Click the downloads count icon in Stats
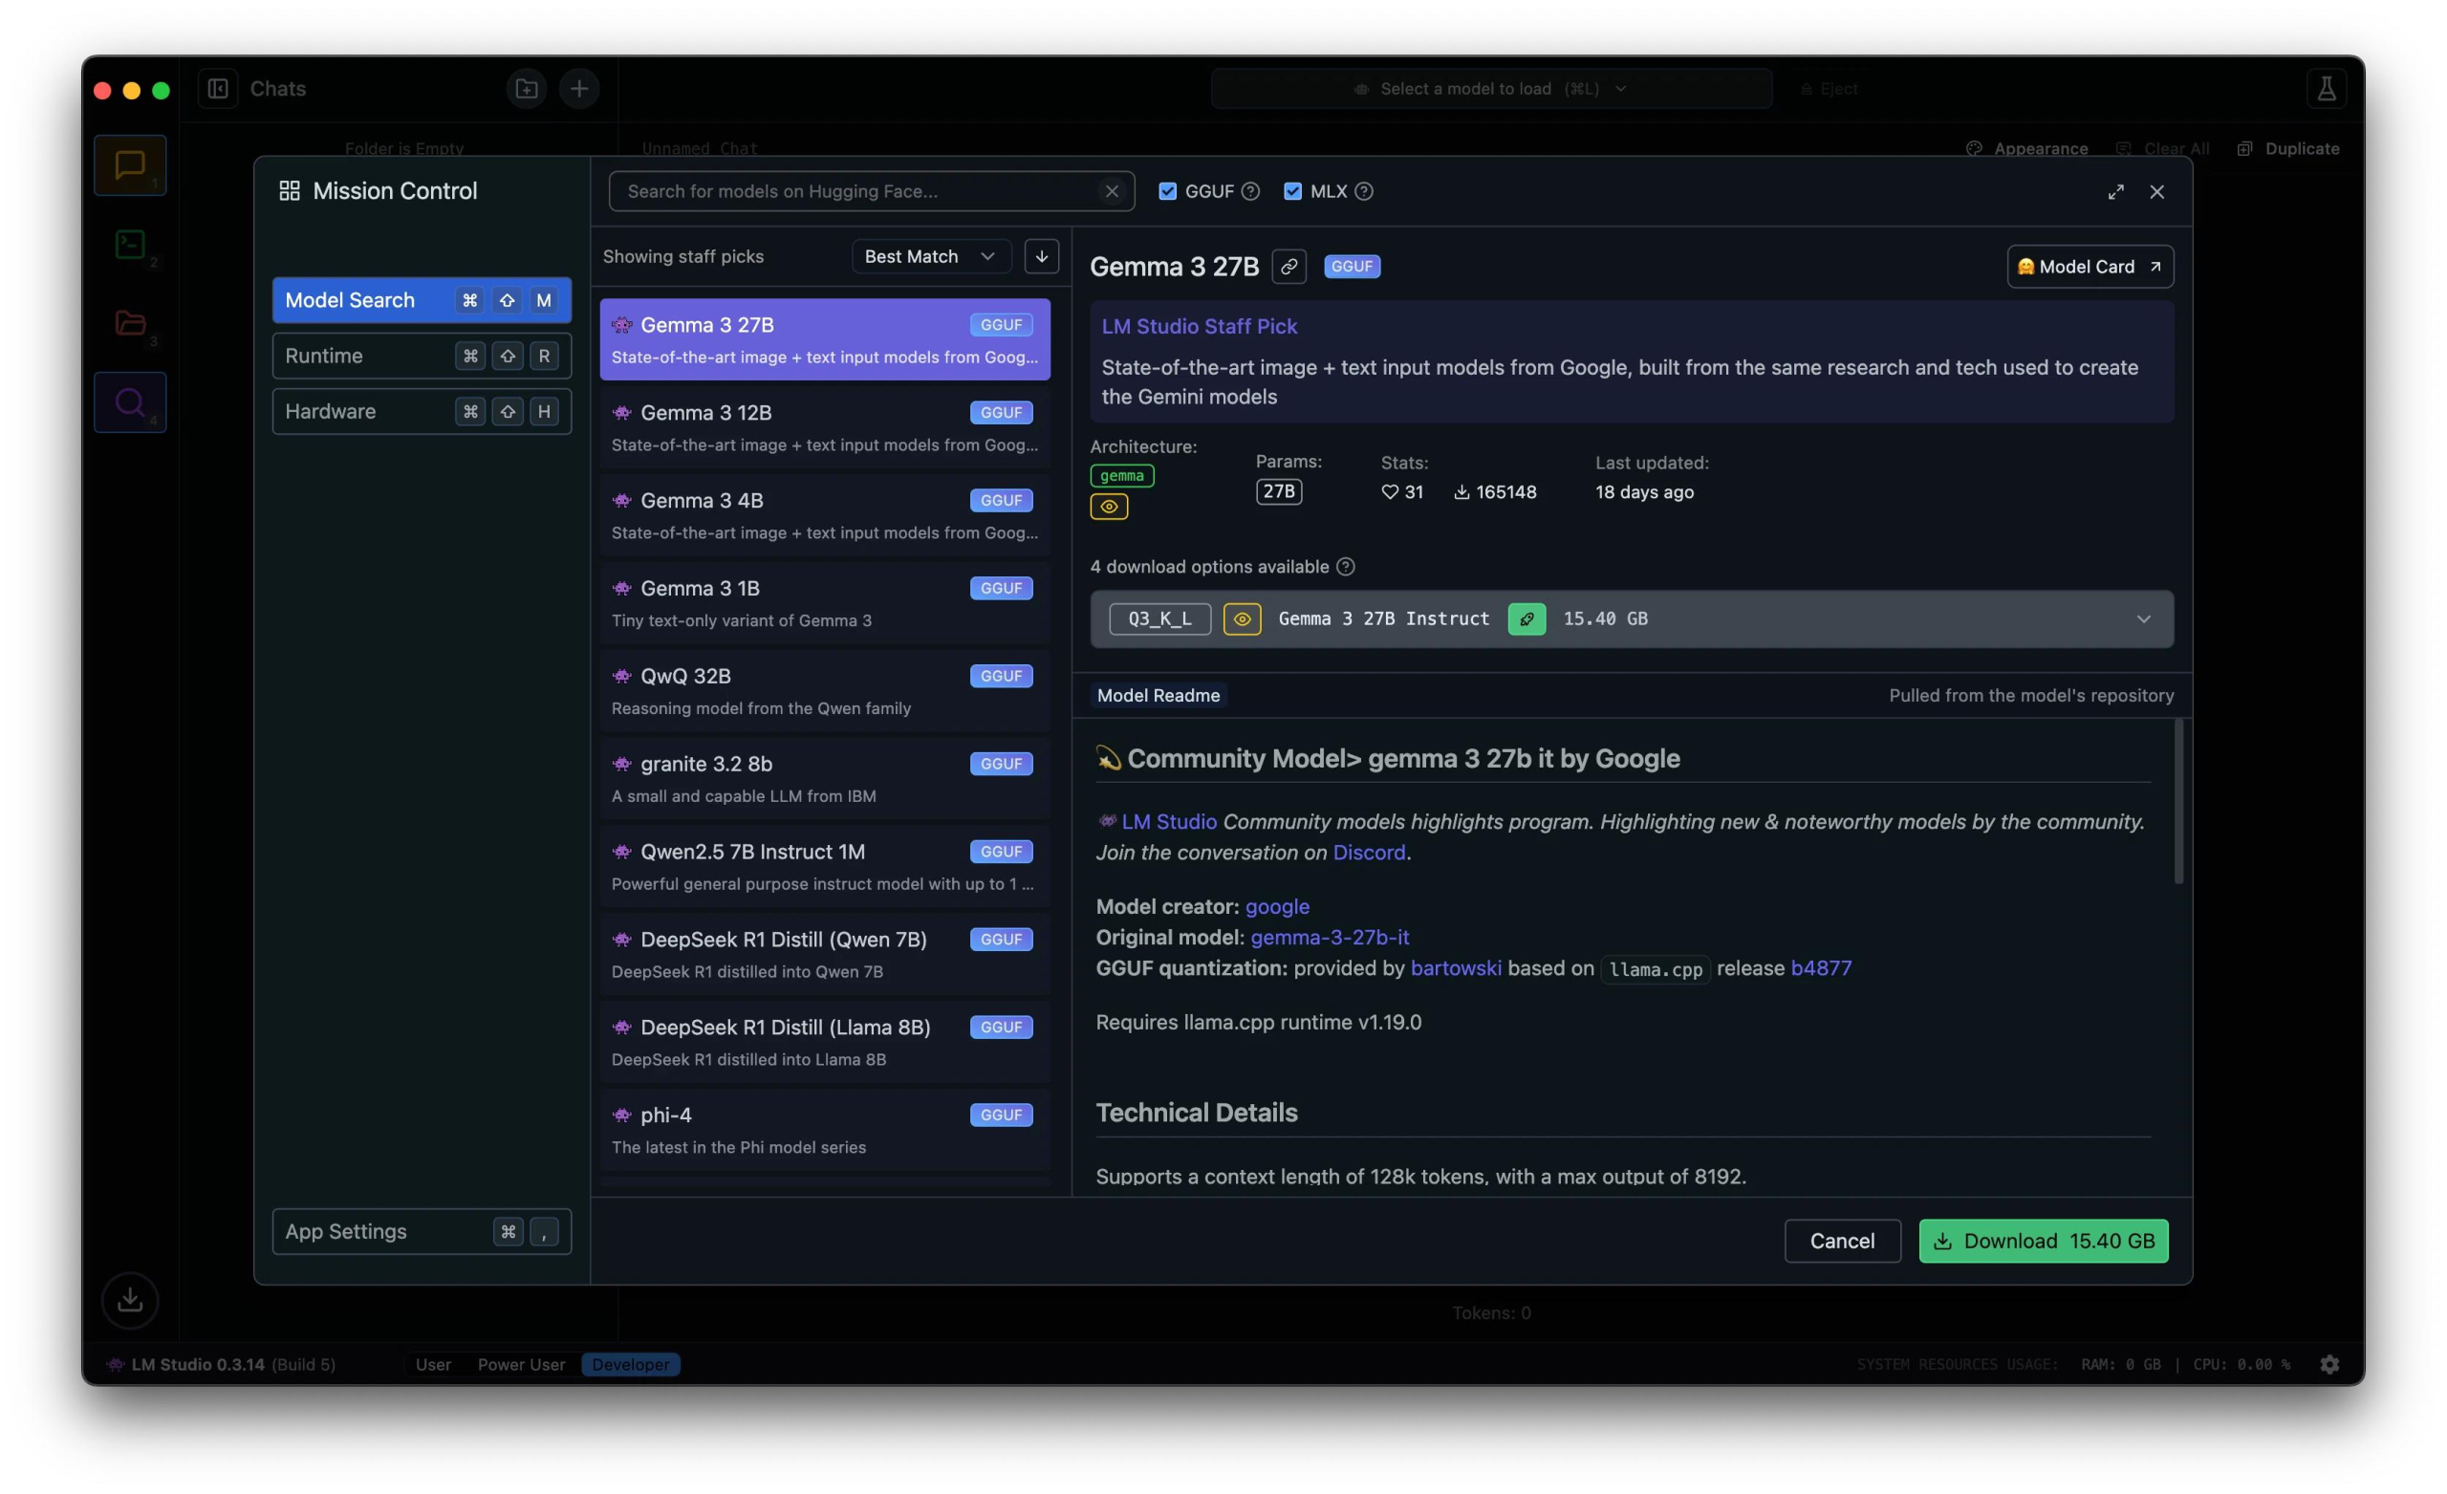This screenshot has width=2447, height=1494. (x=1461, y=491)
